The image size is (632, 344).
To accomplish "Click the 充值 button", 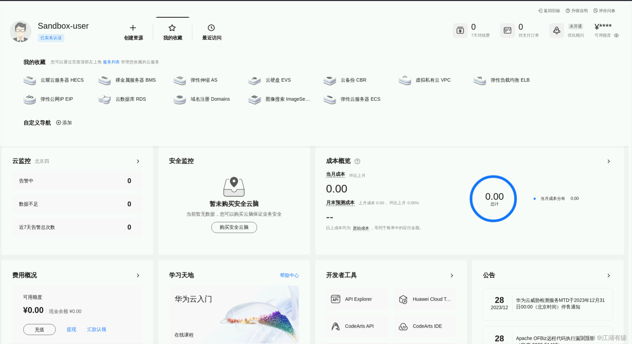I will tap(40, 329).
